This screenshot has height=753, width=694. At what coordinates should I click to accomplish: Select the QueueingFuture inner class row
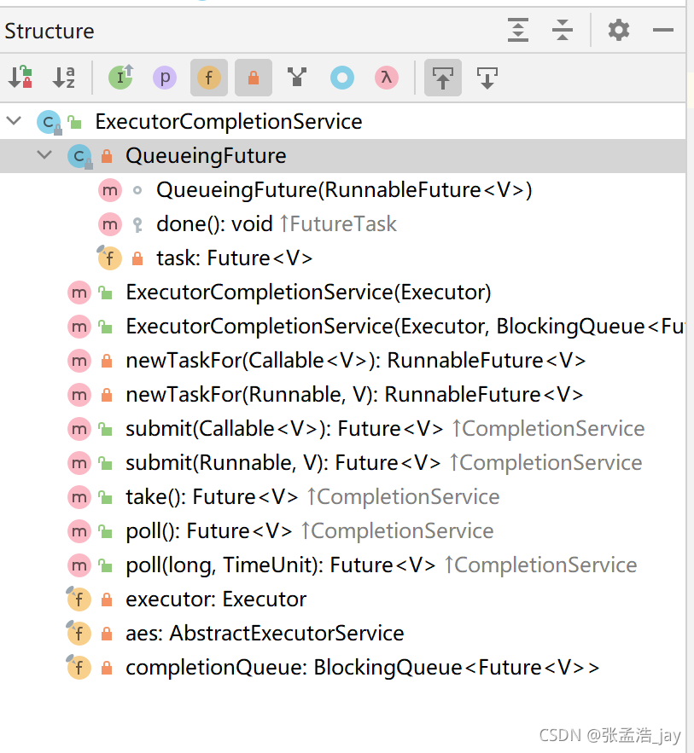342,155
